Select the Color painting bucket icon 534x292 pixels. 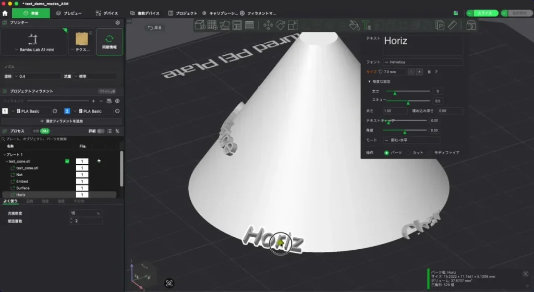pyautogui.click(x=354, y=25)
